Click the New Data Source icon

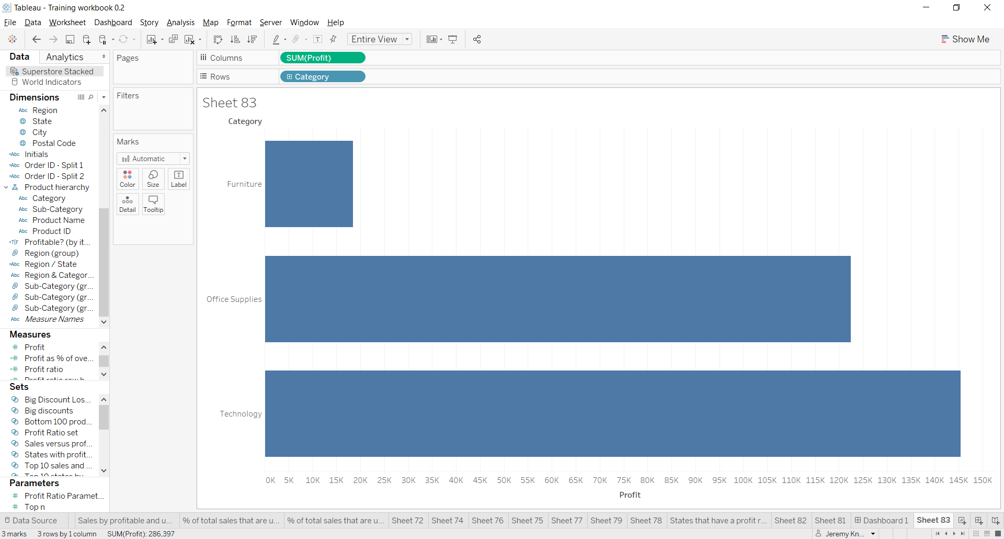(x=87, y=39)
